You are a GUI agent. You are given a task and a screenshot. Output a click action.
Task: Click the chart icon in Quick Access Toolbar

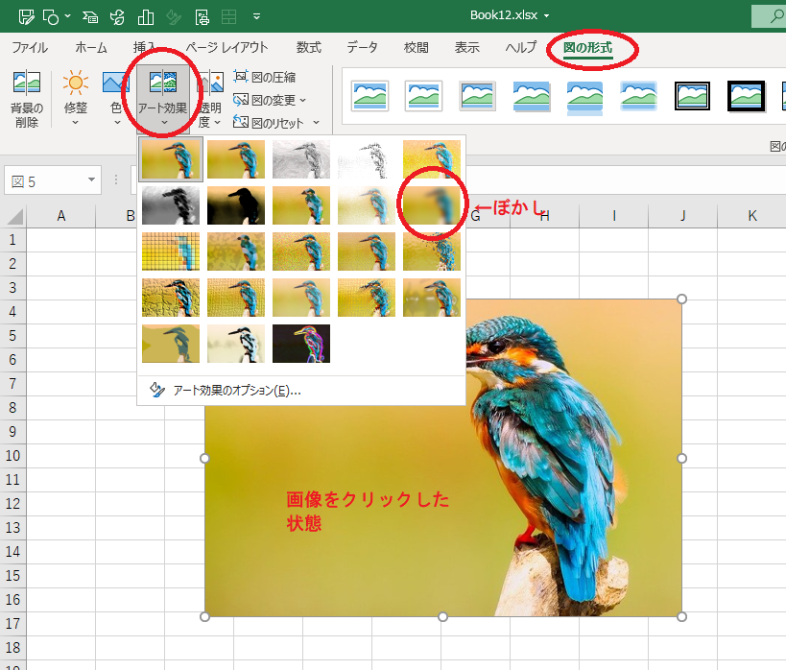point(144,15)
